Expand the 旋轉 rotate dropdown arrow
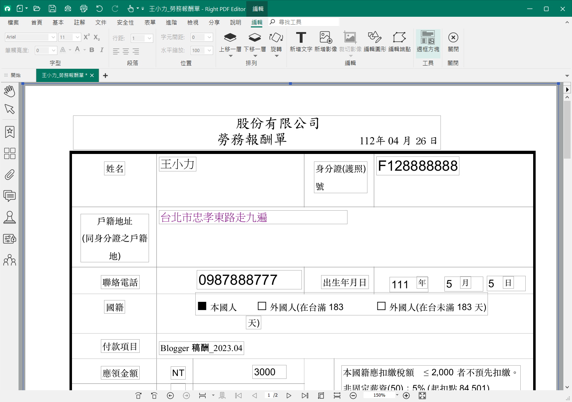 [276, 56]
